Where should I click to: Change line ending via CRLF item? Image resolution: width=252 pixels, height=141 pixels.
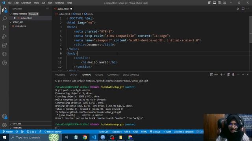point(135,132)
